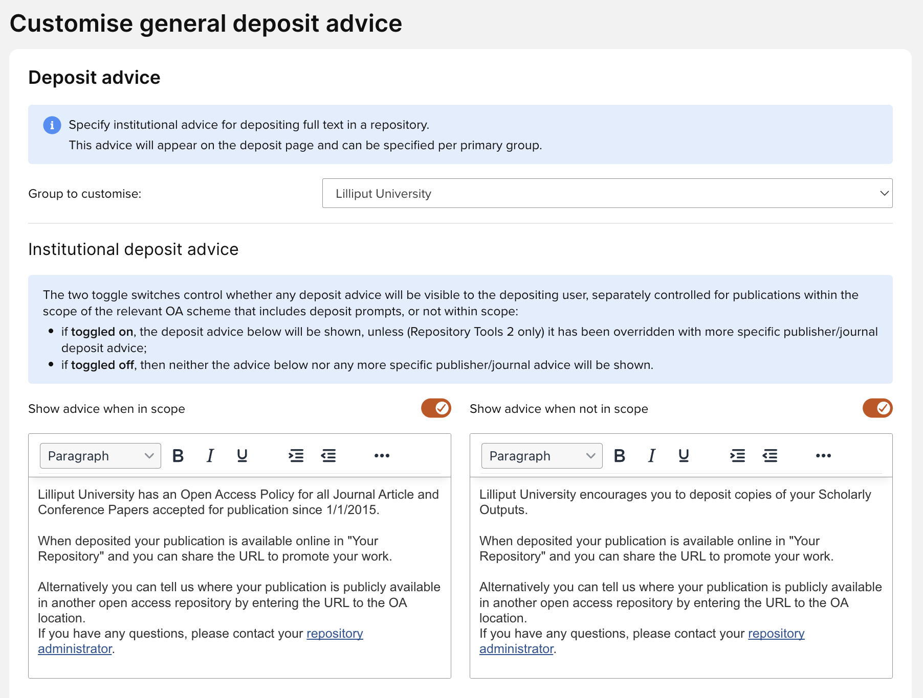
Task: Click the blue info icon in the deposit advice banner
Action: tap(52, 125)
